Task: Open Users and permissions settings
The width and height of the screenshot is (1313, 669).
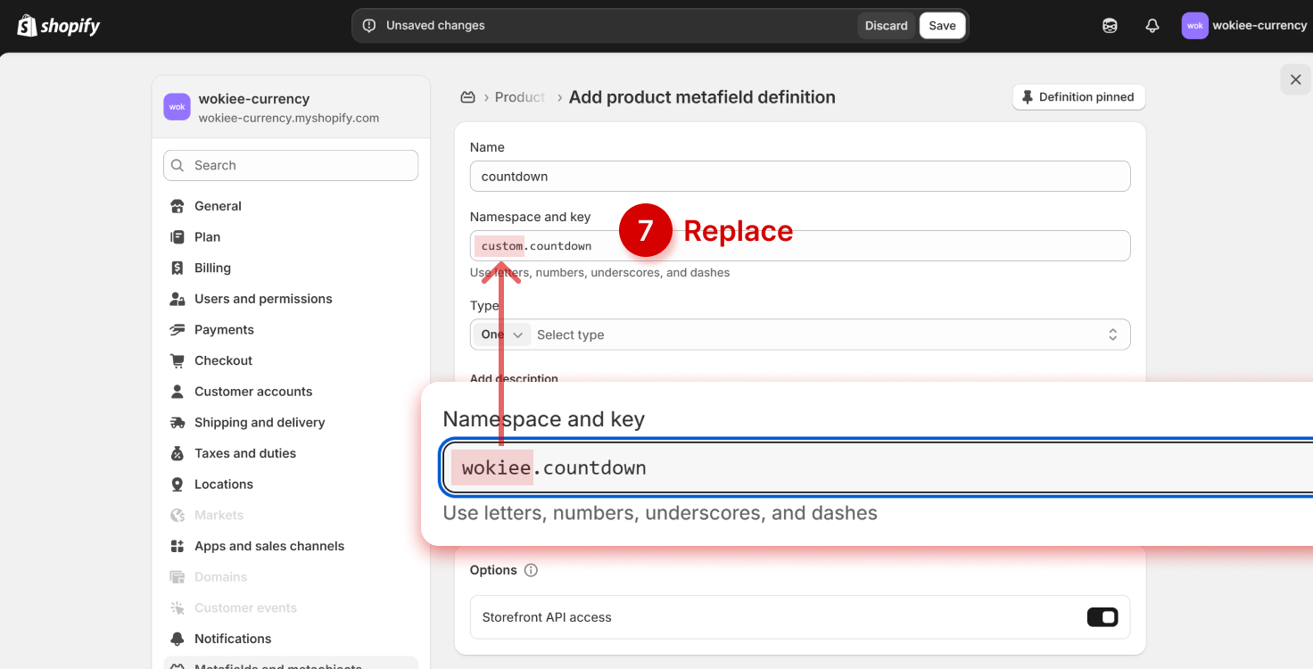Action: pyautogui.click(x=263, y=299)
